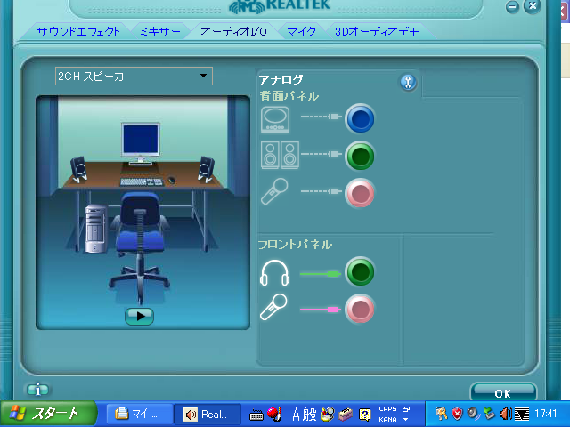Viewport: 570px width, 427px height.
Task: Click the line-in device icon on back panel
Action: (x=275, y=119)
